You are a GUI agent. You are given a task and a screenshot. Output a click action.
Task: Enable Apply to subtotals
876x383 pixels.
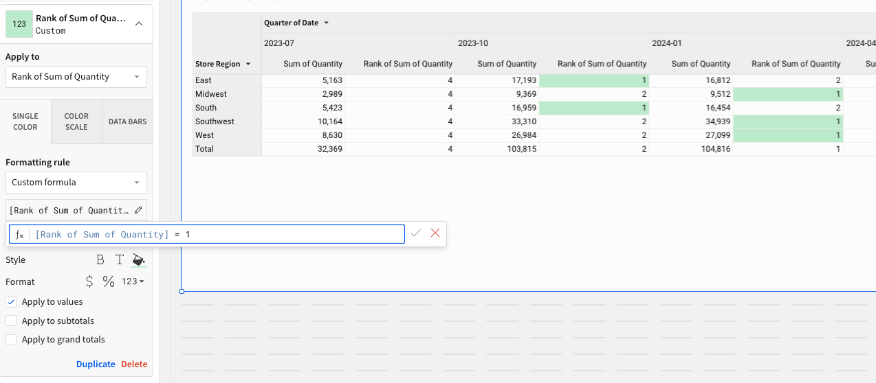(11, 321)
